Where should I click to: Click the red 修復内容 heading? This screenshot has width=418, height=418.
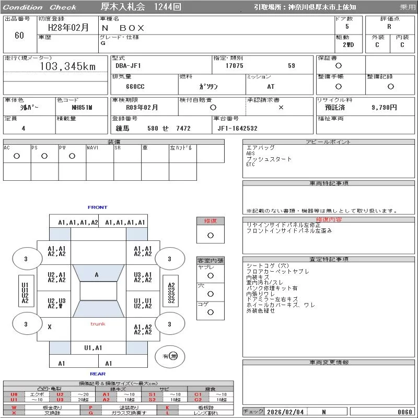329,220
